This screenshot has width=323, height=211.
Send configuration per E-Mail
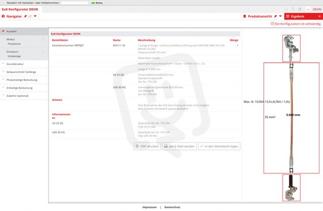179,146
